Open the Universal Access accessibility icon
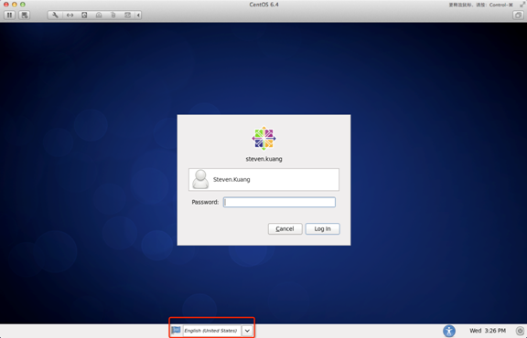 pyautogui.click(x=449, y=331)
